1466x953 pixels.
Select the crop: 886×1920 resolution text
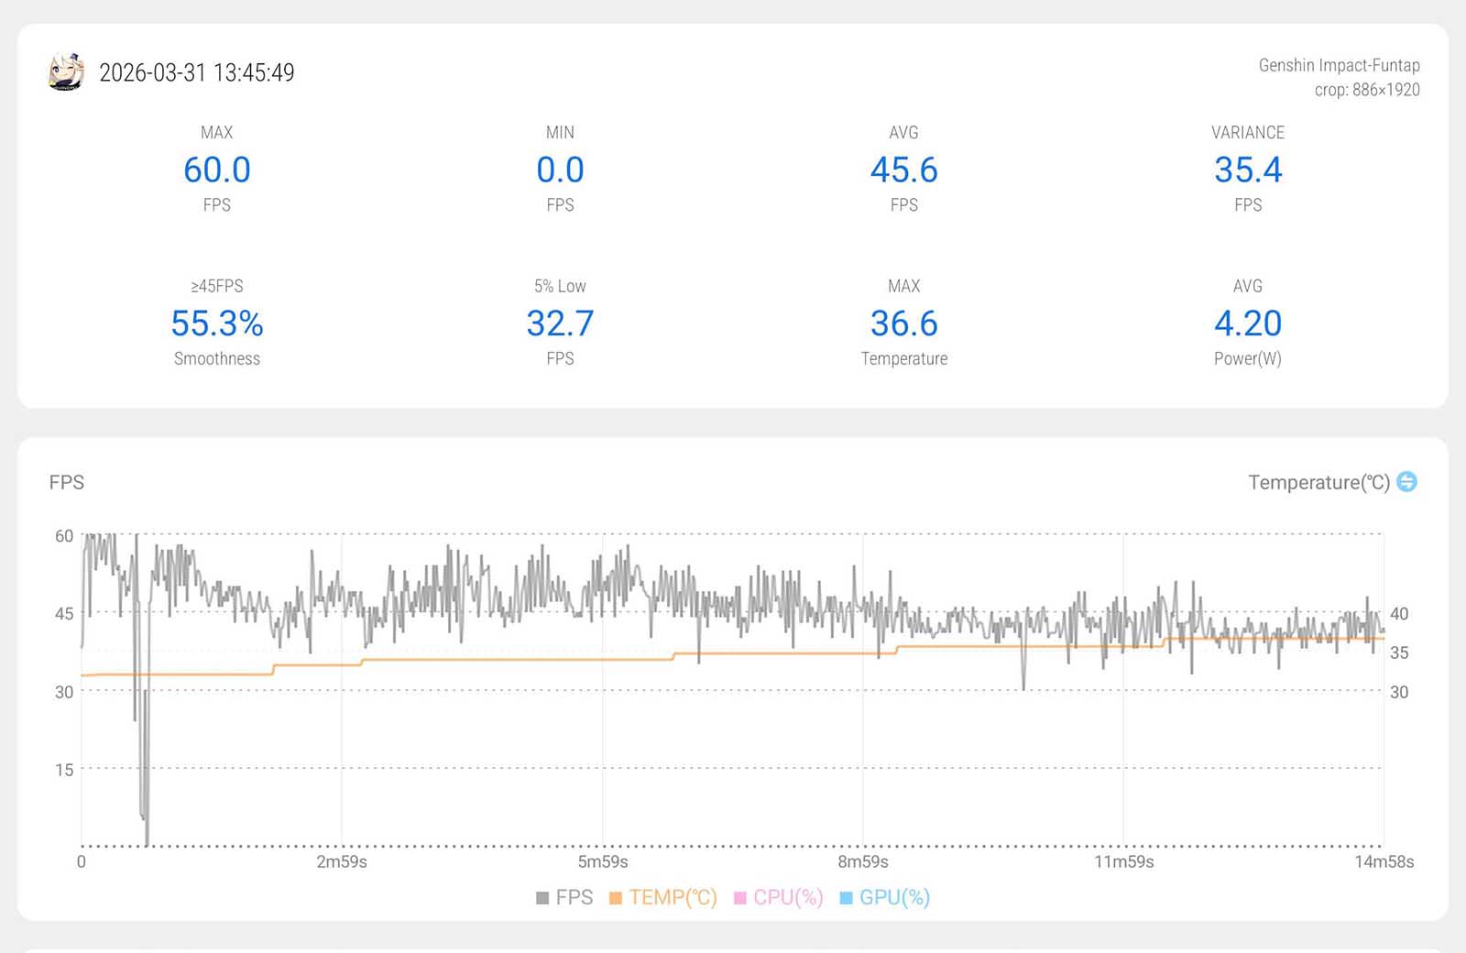(1366, 90)
